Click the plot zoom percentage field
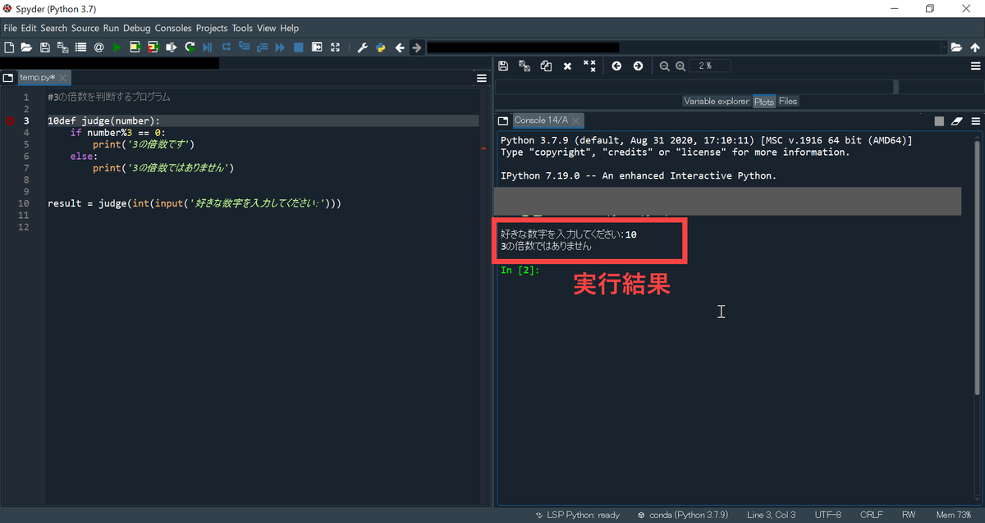Viewport: 985px width, 523px height. point(709,66)
